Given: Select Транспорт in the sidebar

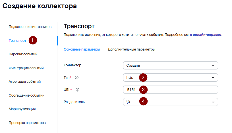Looking at the screenshot, I should coord(18,41).
